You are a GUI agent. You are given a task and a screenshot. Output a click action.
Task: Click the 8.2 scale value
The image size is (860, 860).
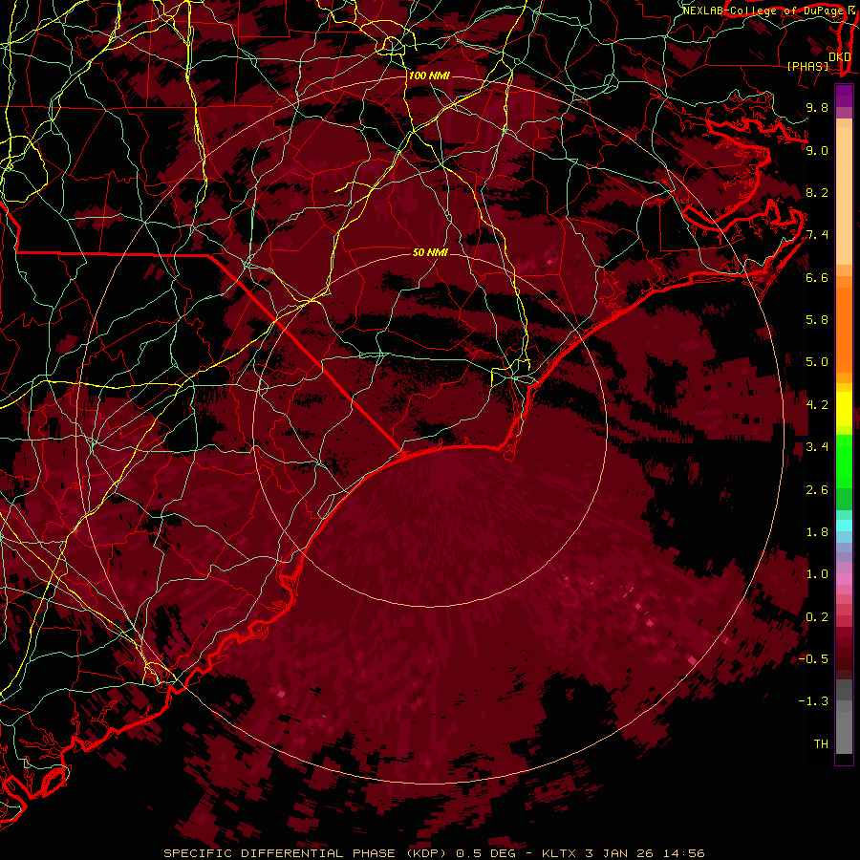(817, 192)
